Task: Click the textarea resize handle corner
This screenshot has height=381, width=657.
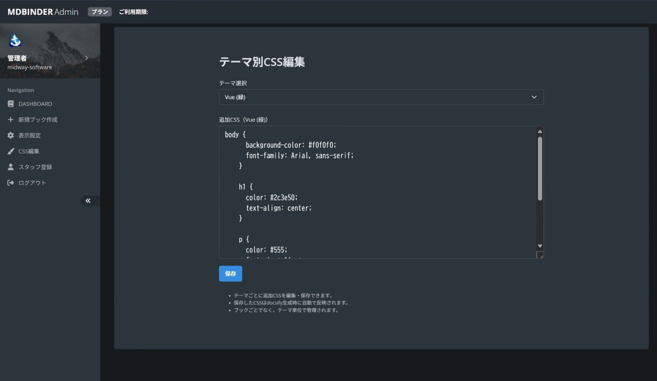Action: (x=540, y=255)
